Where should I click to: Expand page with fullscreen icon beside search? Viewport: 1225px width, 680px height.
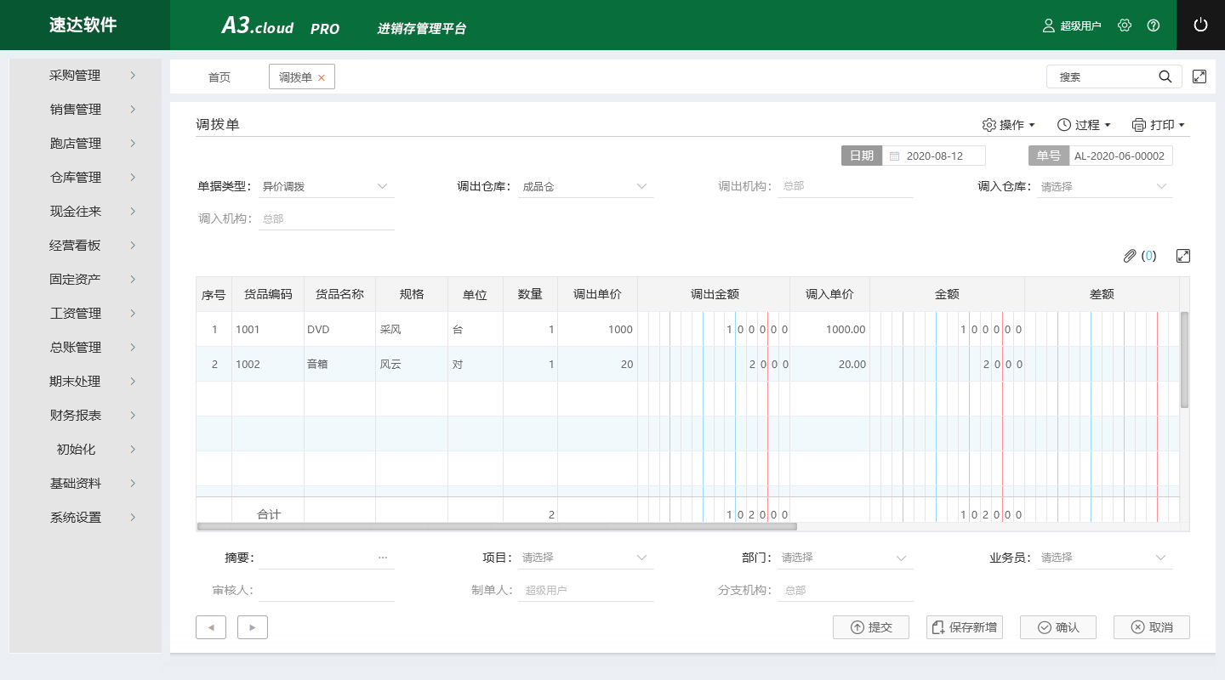(x=1199, y=76)
